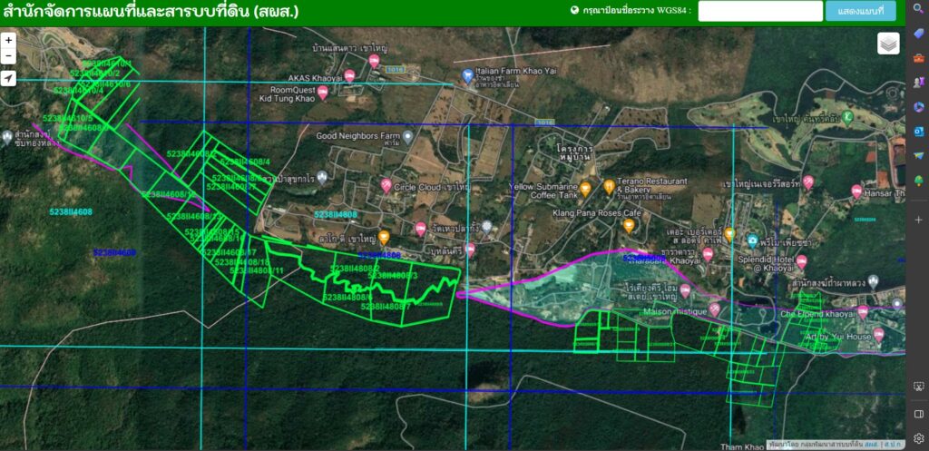
Task: Locate my current position on map
Action: (x=8, y=79)
